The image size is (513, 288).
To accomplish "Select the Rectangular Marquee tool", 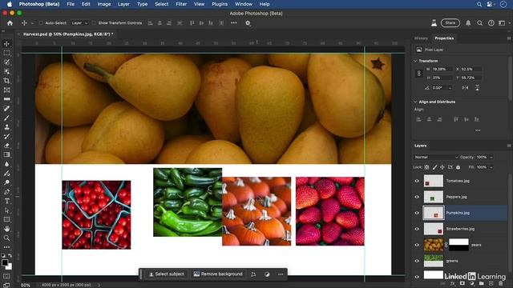I will coord(6,53).
